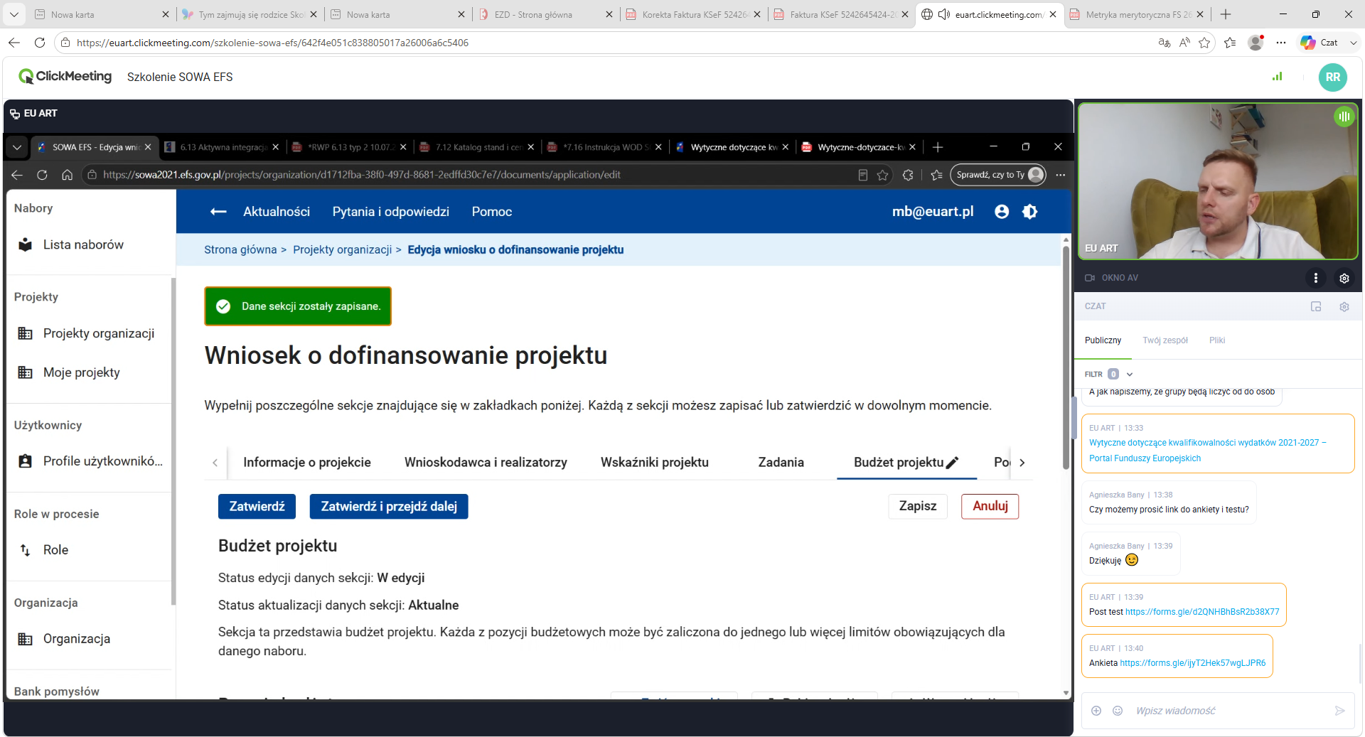Click the shared page's vertical scrollbar

pos(1066,357)
